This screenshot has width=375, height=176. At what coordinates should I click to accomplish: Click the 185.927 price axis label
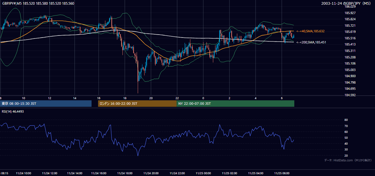[350, 13]
